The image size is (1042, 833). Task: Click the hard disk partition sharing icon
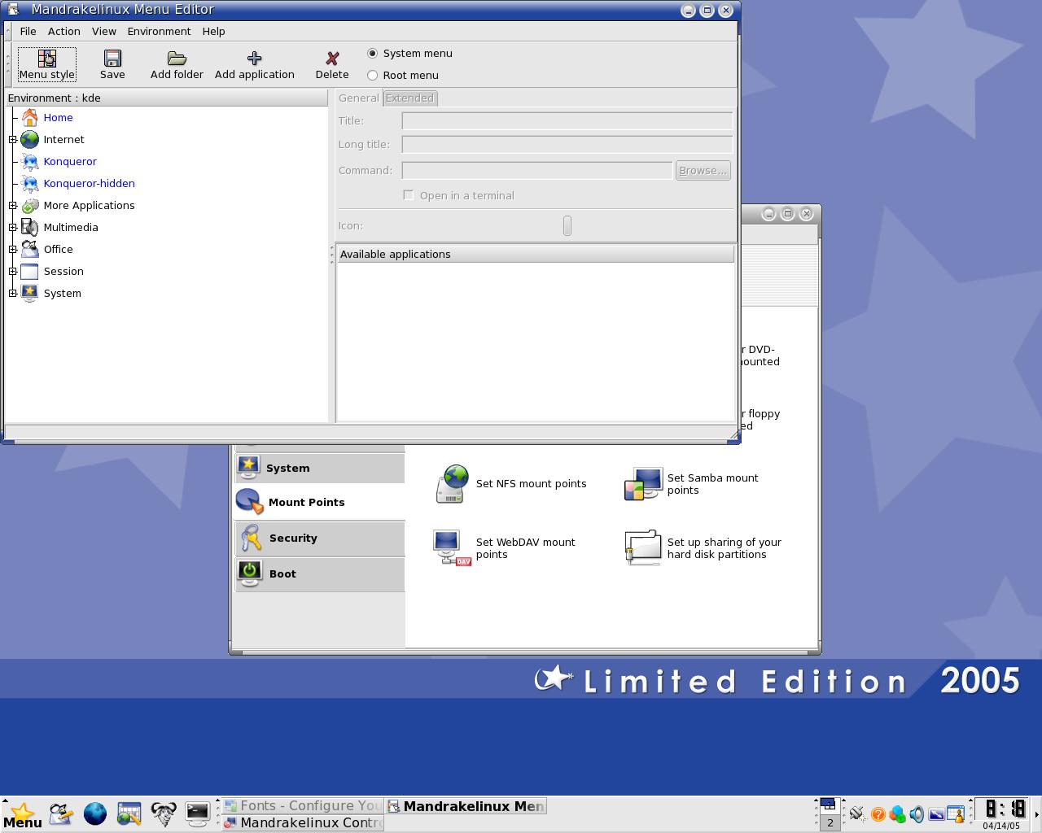pos(643,547)
